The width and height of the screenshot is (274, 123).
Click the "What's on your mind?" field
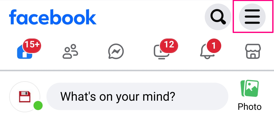click(137, 96)
